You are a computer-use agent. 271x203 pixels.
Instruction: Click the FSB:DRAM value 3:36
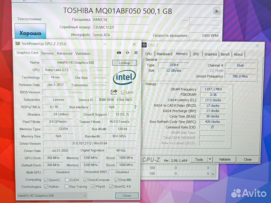coord(213,95)
